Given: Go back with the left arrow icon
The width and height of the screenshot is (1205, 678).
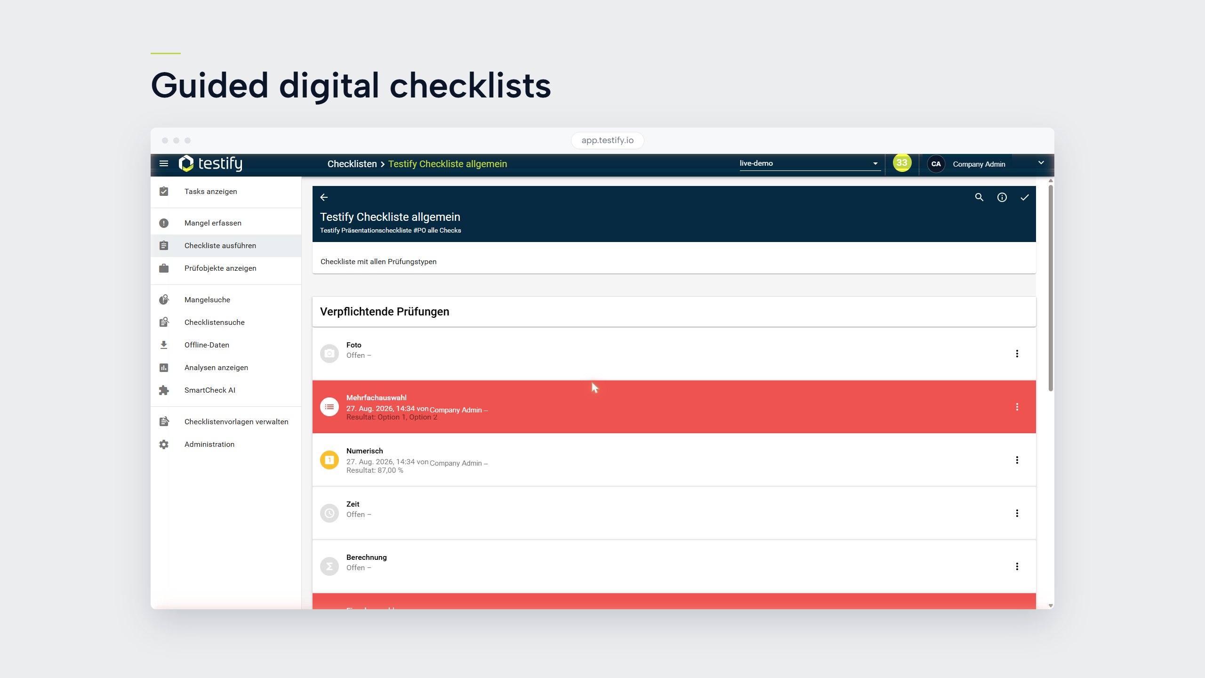Looking at the screenshot, I should pos(324,197).
